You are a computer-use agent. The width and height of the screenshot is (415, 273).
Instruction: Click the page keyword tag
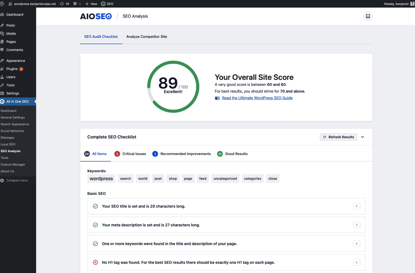coord(188,179)
